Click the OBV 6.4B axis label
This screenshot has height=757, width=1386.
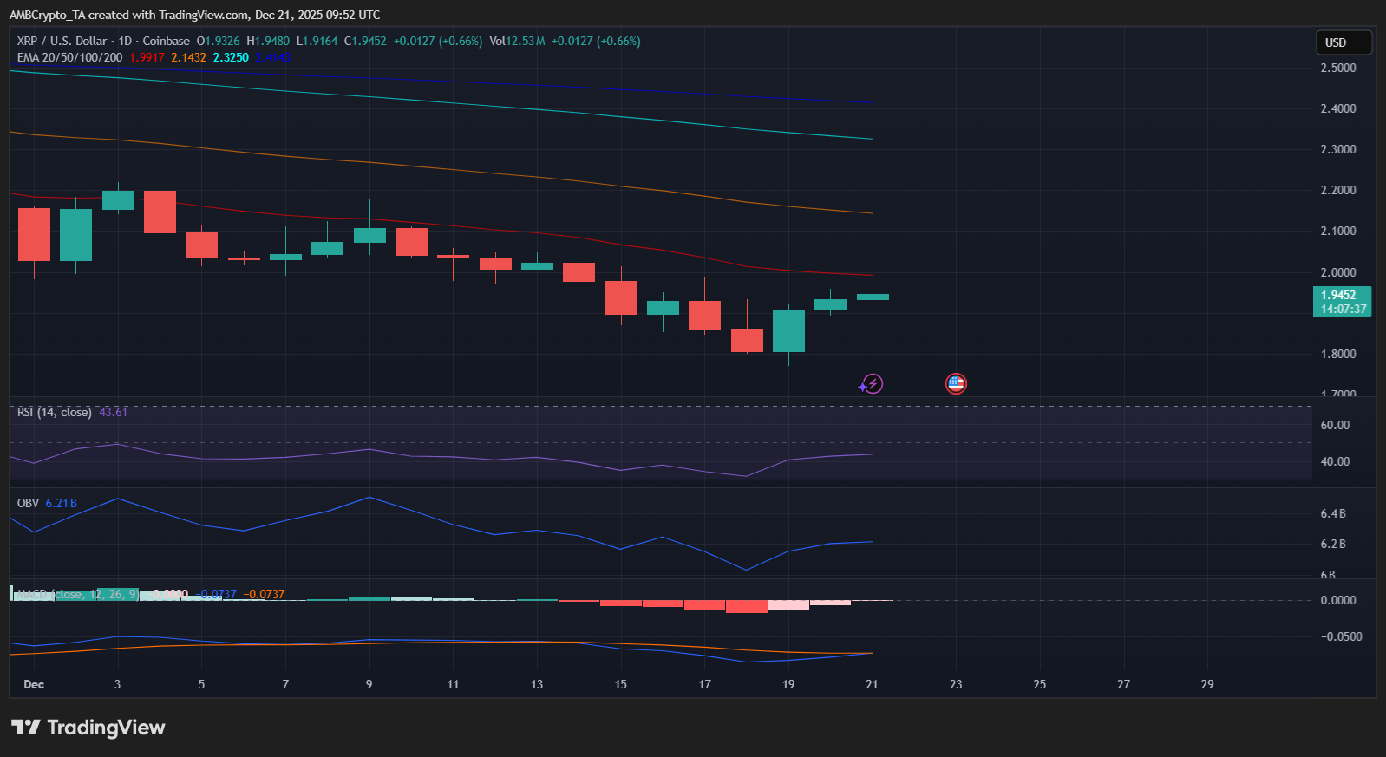1333,513
